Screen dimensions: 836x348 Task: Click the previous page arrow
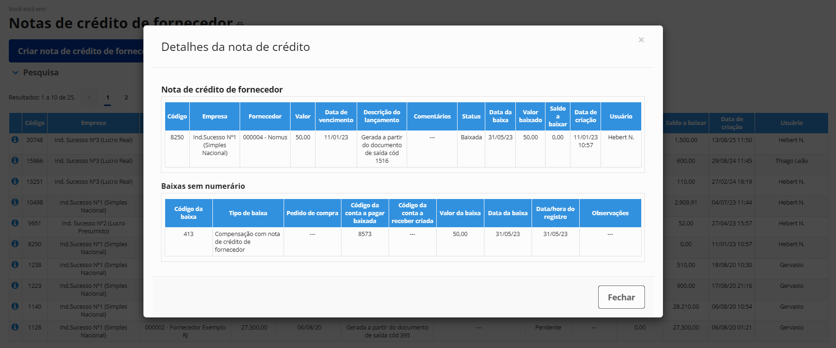point(89,97)
